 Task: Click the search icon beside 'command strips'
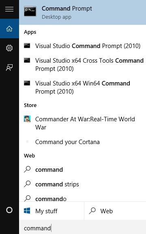(x=27, y=184)
